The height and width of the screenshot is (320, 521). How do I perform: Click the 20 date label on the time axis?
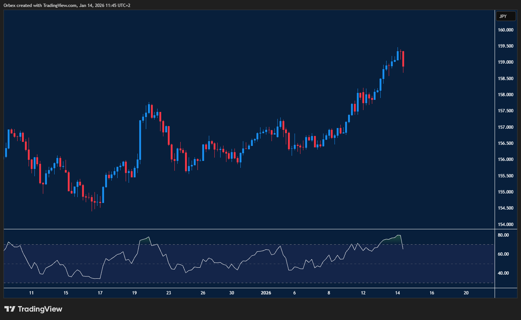click(466, 293)
